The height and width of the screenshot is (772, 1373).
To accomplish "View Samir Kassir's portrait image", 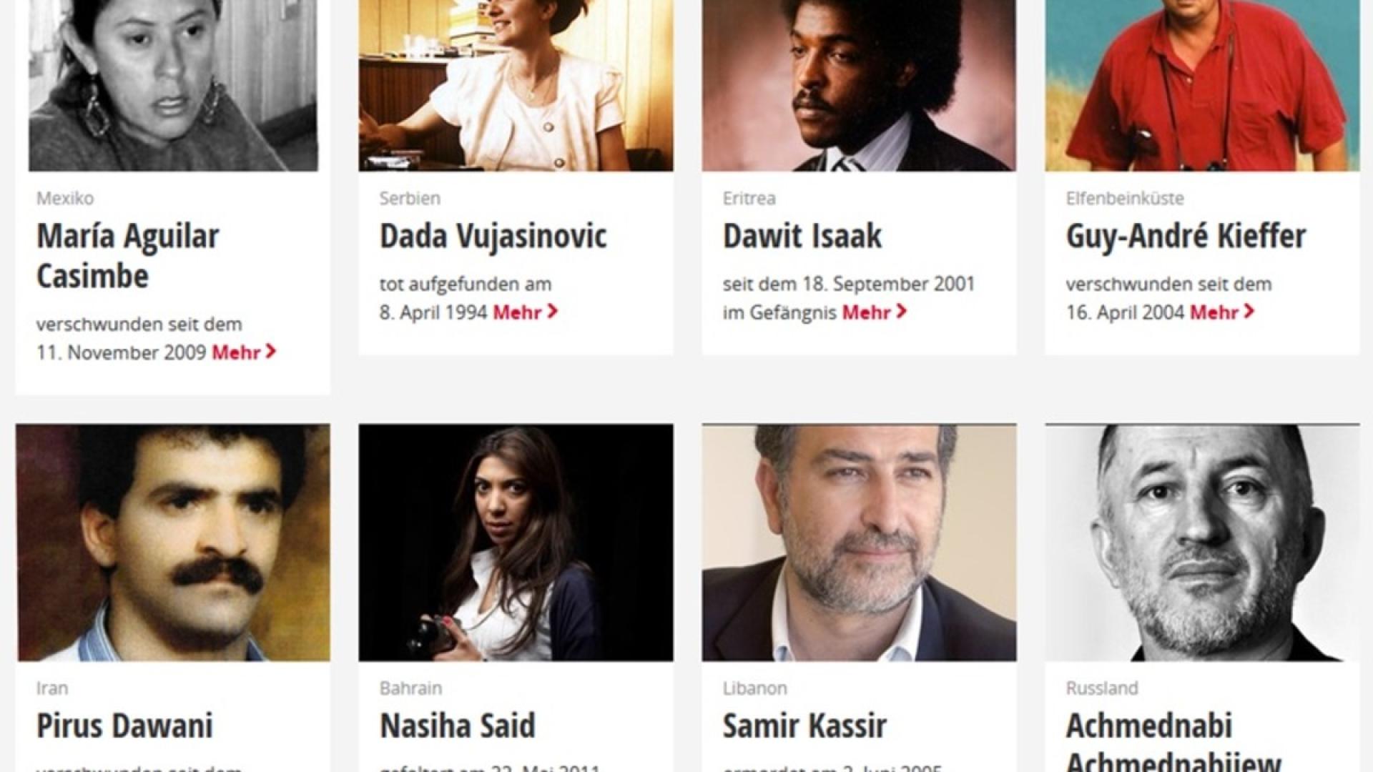I will 859,543.
